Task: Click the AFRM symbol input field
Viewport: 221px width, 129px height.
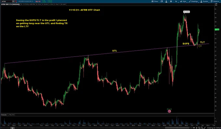Action: [6, 1]
